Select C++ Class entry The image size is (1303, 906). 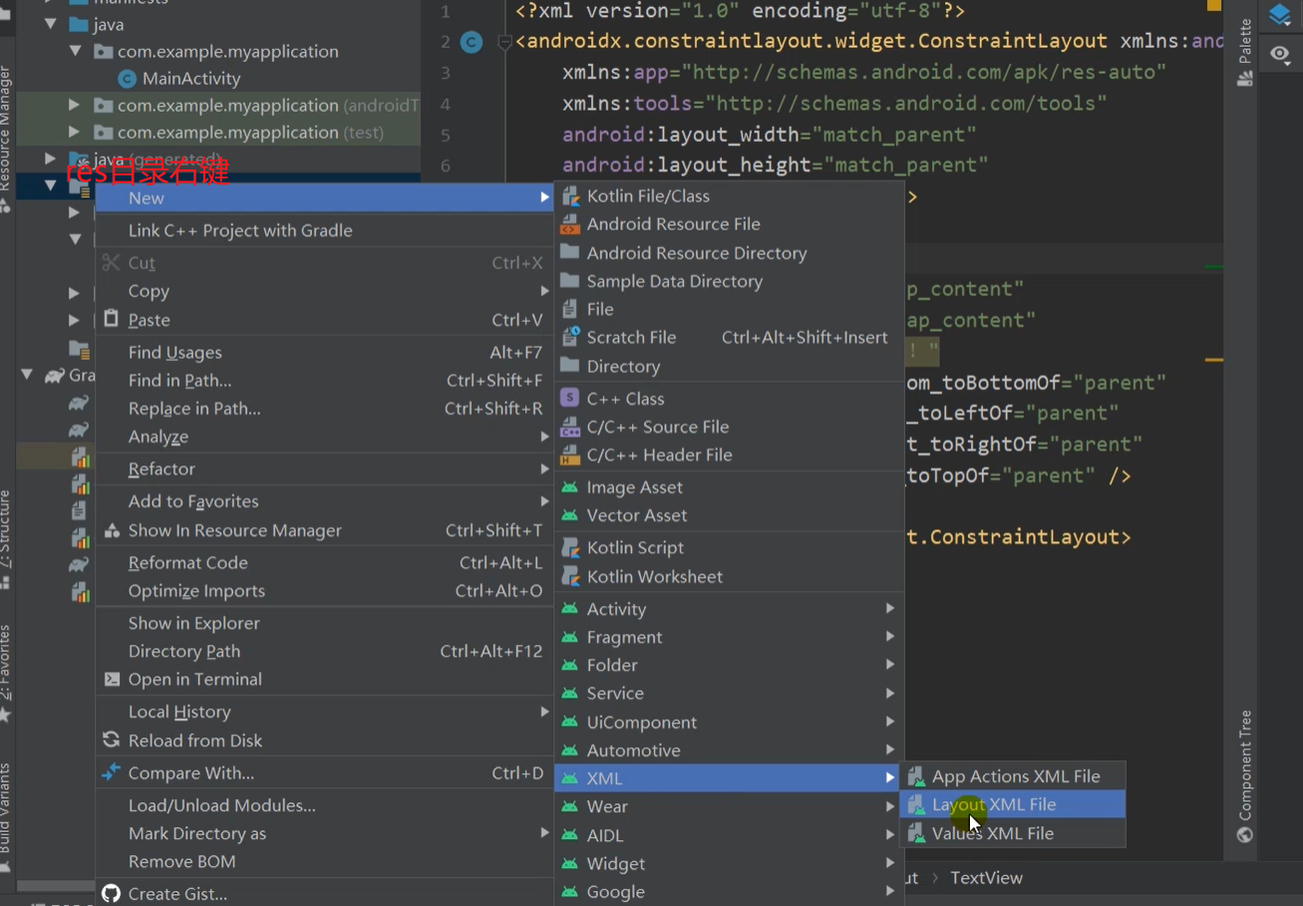tap(729, 399)
